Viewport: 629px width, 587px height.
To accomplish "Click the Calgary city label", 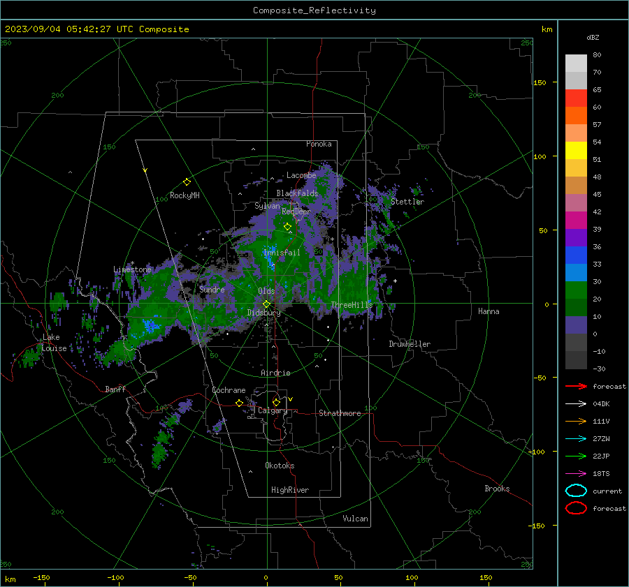I will [x=273, y=410].
